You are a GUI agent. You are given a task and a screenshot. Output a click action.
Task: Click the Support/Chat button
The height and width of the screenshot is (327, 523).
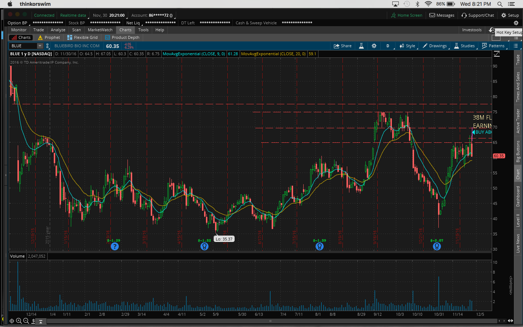[x=478, y=15]
